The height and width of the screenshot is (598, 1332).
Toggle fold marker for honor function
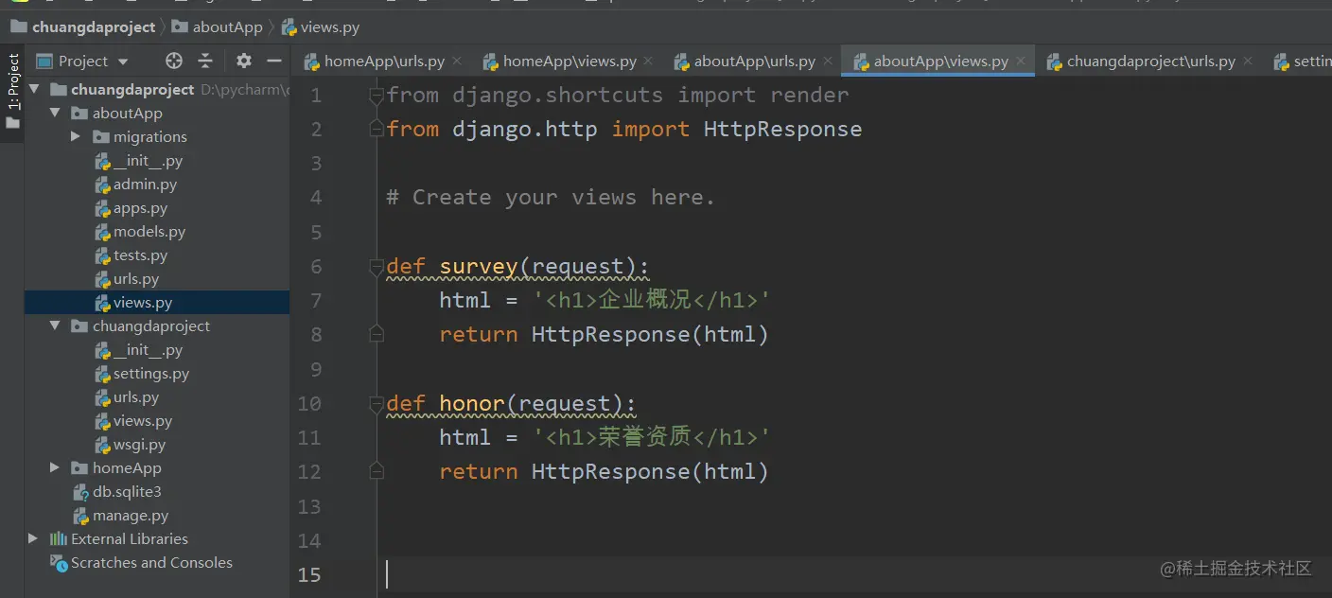point(377,404)
